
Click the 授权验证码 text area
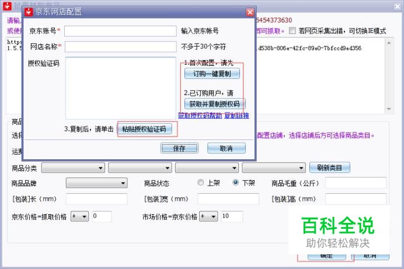(x=121, y=88)
